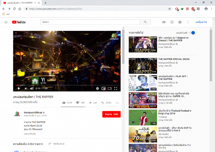Open YouTube settings three-dot menu in header
This screenshot has height=152, width=215.
(x=188, y=22)
